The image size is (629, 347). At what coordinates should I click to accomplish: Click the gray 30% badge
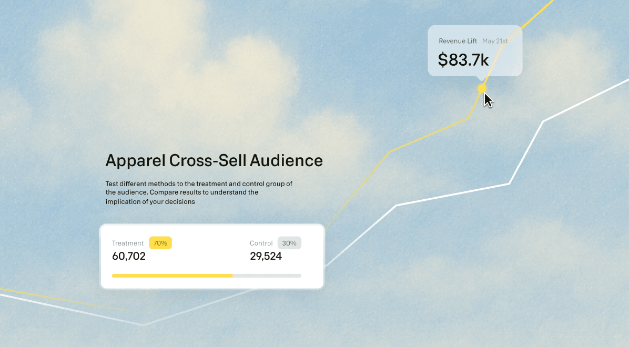click(289, 243)
